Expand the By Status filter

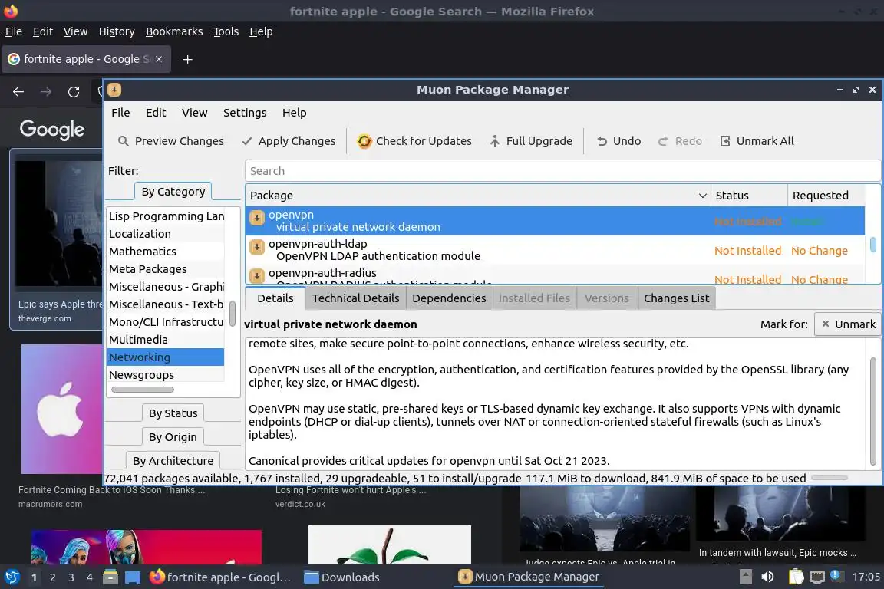[x=173, y=413]
